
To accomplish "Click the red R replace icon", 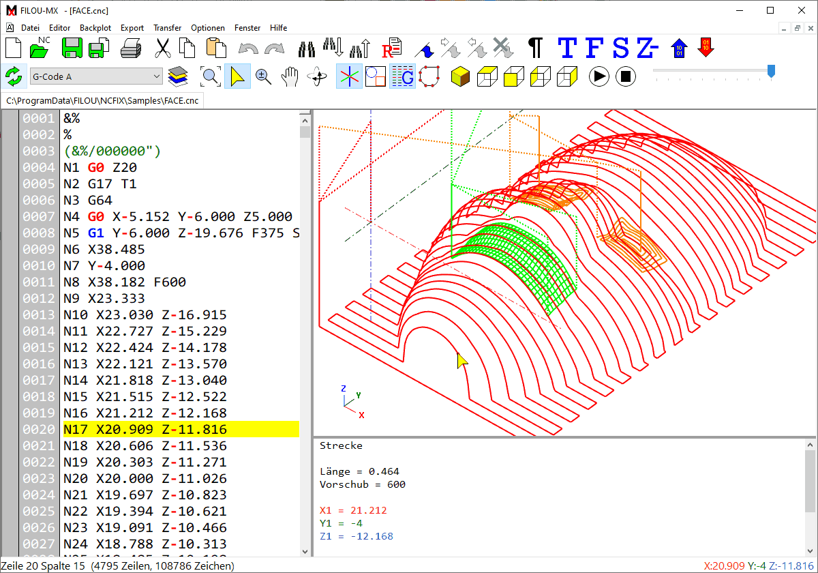I will (x=392, y=48).
